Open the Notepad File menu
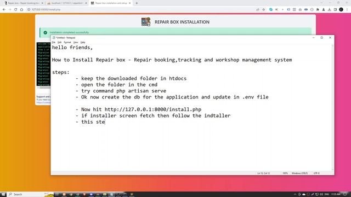The width and height of the screenshot is (351, 197). click(54, 42)
